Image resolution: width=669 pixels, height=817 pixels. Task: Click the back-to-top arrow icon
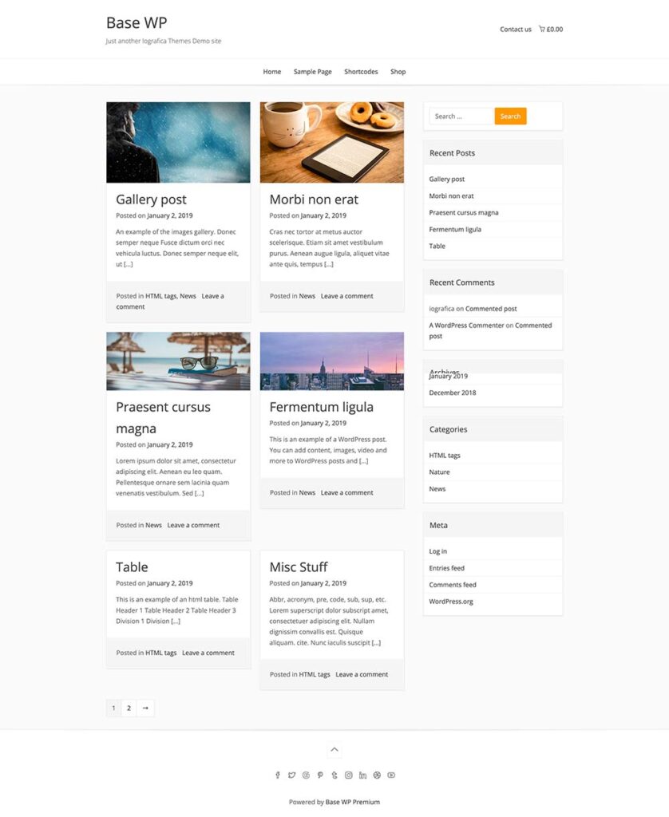[x=334, y=748]
